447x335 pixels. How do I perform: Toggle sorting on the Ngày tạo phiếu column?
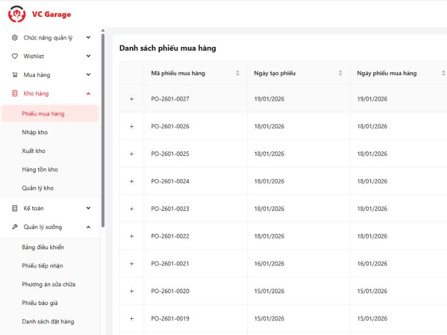tap(340, 73)
